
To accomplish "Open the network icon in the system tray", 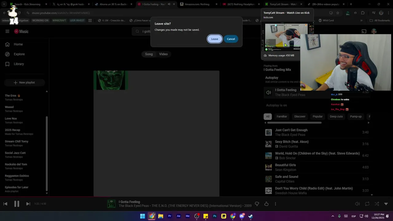I will (x=361, y=216).
